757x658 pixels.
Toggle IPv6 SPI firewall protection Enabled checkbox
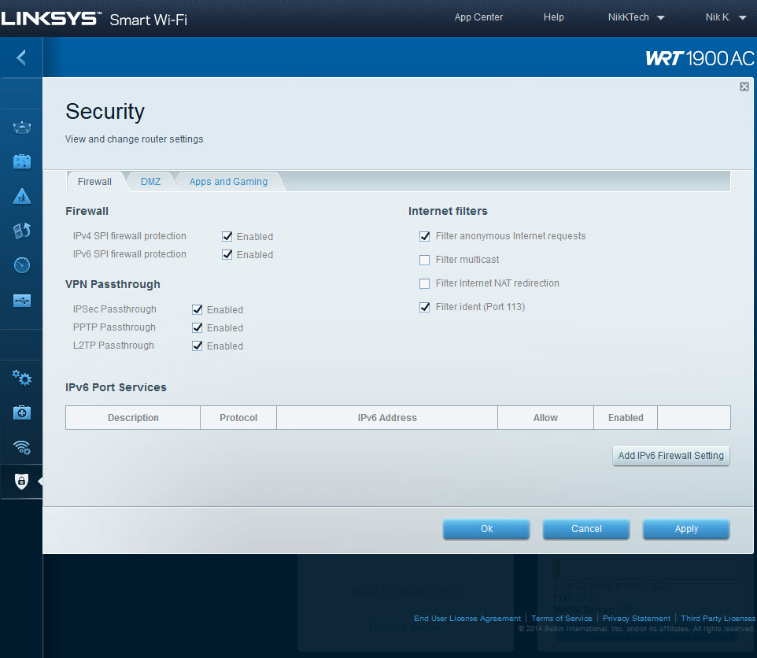(x=227, y=254)
